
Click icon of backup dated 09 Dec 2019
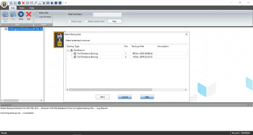(x=75, y=53)
